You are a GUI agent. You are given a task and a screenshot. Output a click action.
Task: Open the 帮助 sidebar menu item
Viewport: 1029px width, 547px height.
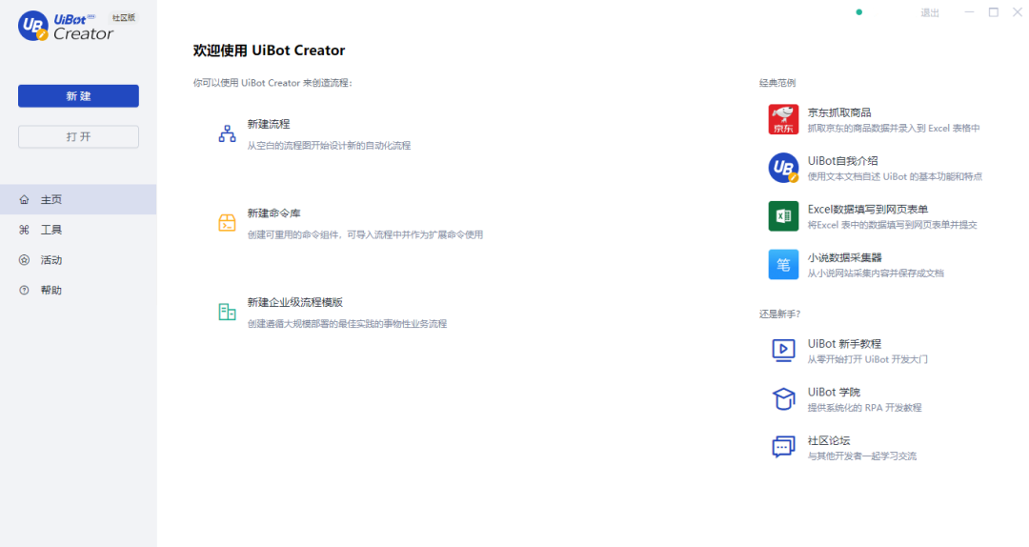pyautogui.click(x=78, y=291)
